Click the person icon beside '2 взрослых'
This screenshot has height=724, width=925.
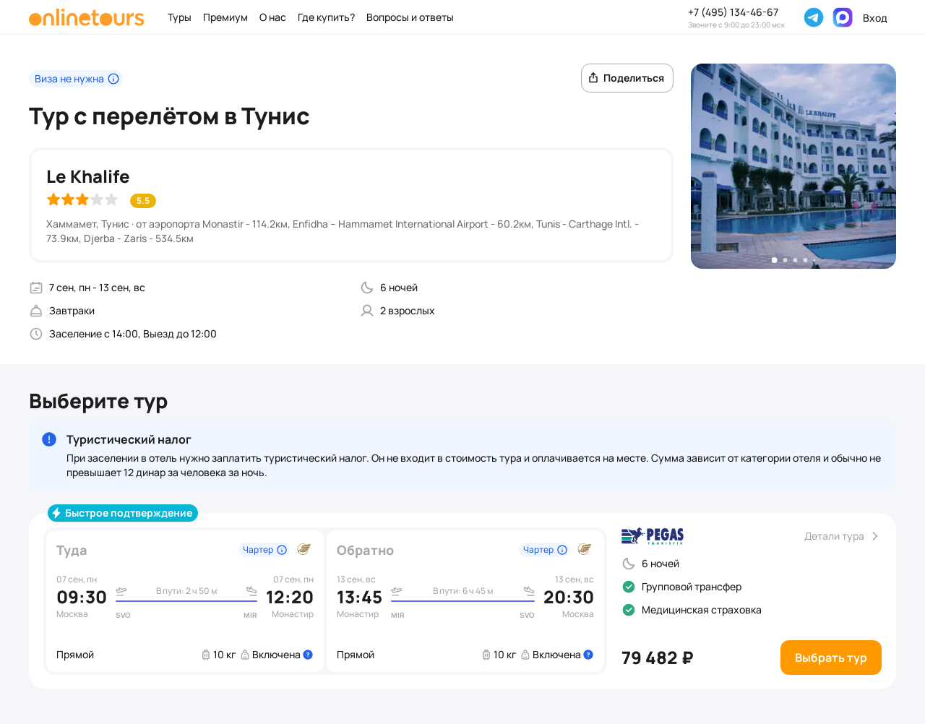point(367,311)
